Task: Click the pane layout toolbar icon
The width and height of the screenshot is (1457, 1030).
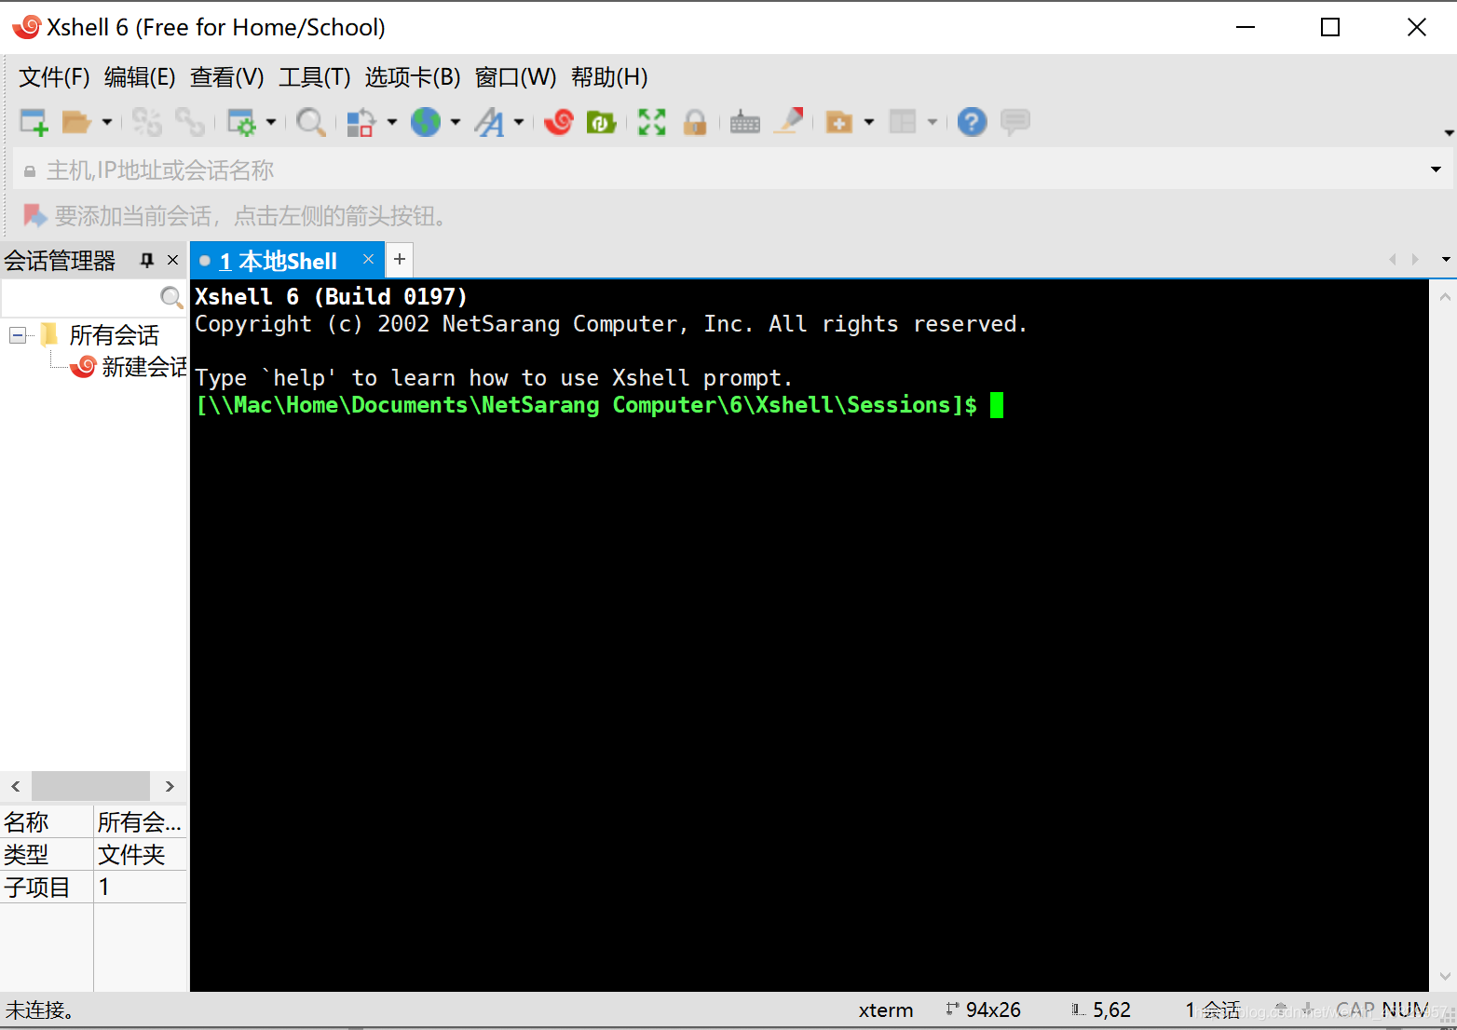Action: pyautogui.click(x=903, y=122)
